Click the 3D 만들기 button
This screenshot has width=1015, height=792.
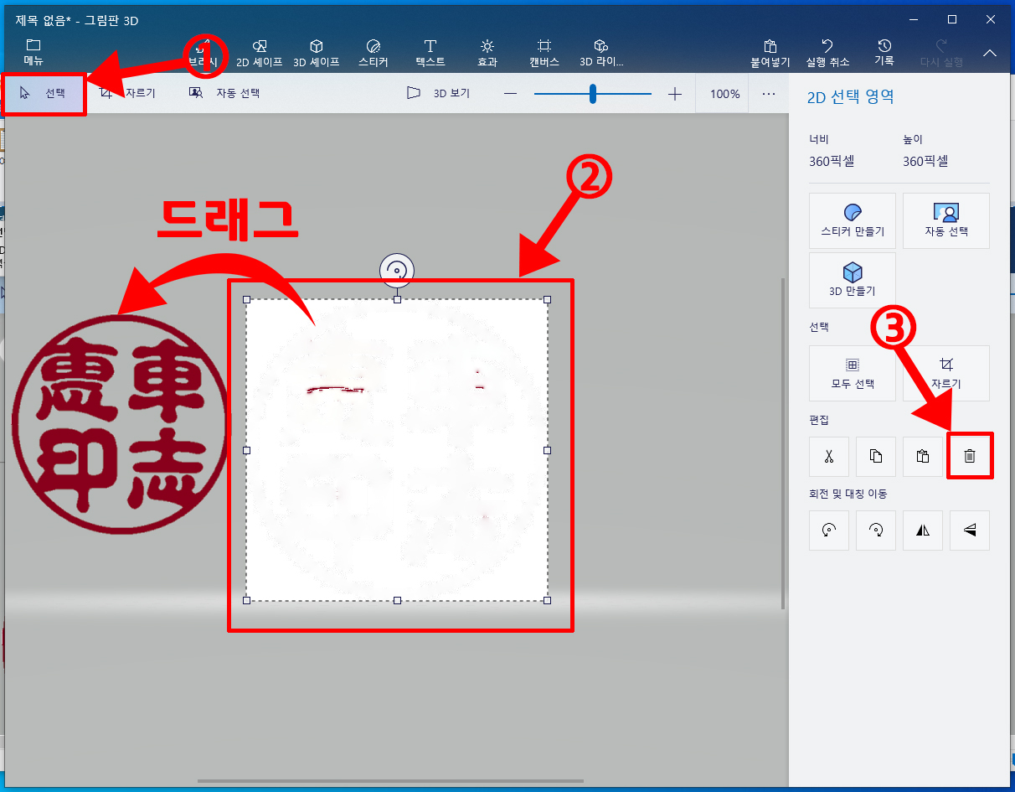(x=853, y=280)
